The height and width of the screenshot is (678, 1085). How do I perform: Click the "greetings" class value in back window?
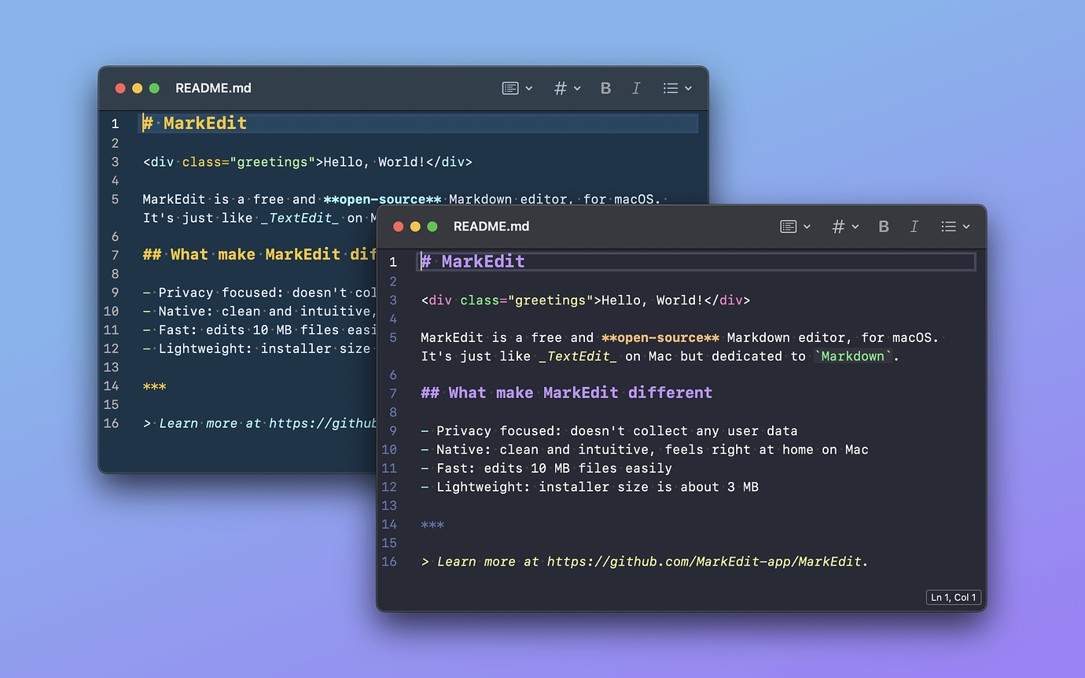coord(272,162)
